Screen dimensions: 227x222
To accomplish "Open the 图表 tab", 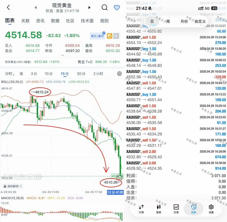I will pos(10,21).
